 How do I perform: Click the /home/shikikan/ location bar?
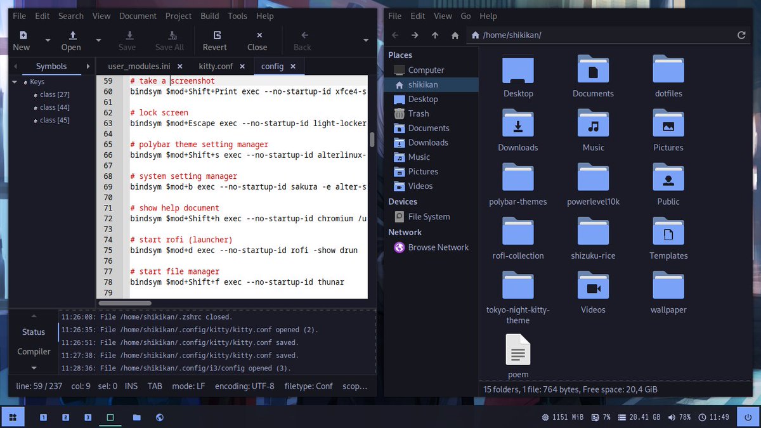609,36
